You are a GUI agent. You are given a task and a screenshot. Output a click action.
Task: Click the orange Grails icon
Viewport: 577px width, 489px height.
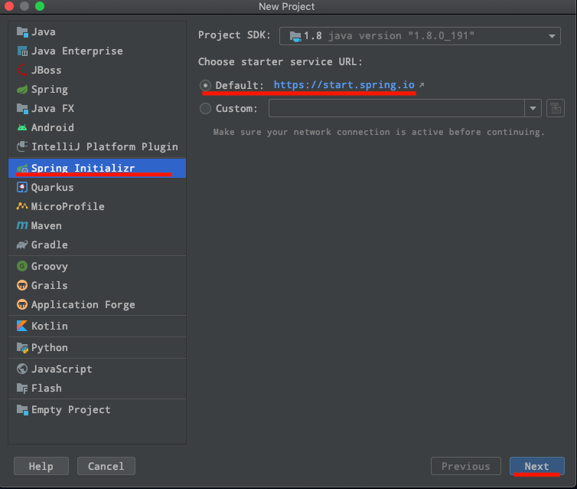(22, 285)
